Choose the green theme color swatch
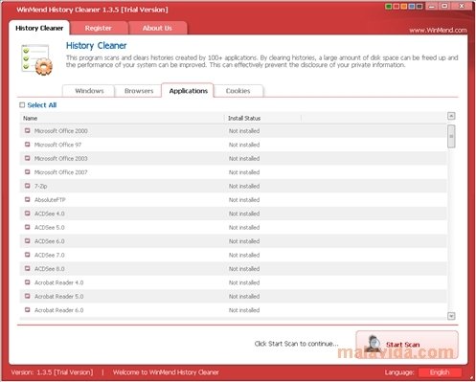 tap(389, 6)
